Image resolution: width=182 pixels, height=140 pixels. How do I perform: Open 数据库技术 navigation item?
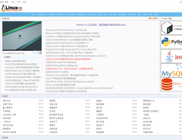coord(61,15)
